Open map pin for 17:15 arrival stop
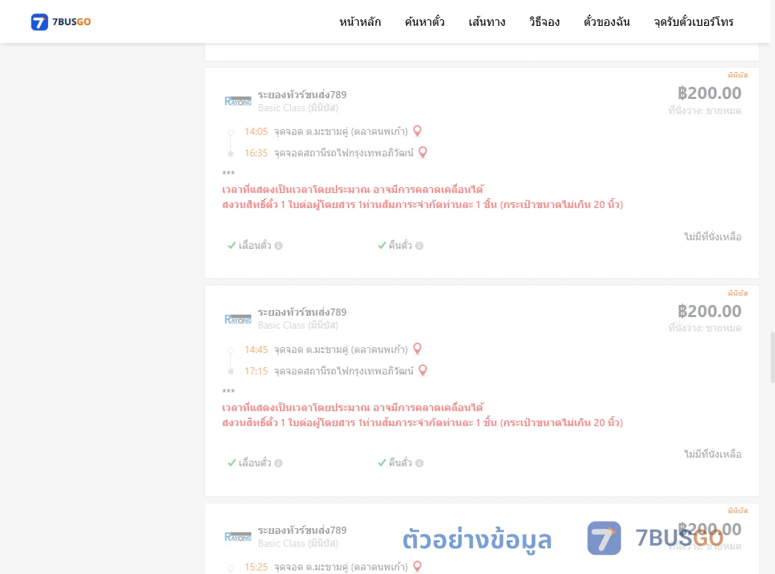775x574 pixels. 423,370
